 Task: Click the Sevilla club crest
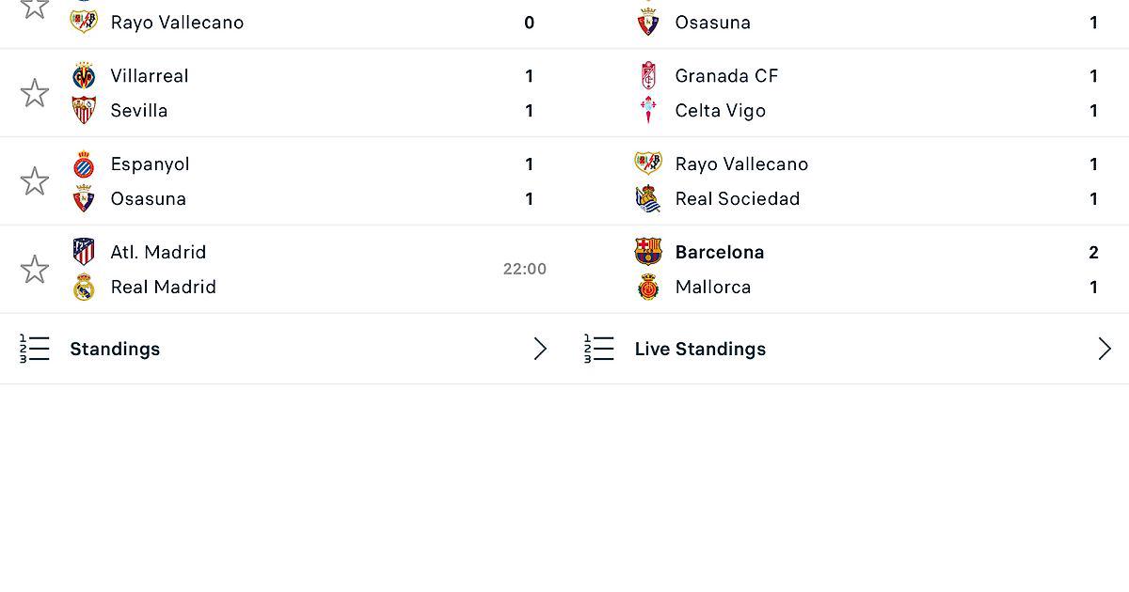click(84, 111)
